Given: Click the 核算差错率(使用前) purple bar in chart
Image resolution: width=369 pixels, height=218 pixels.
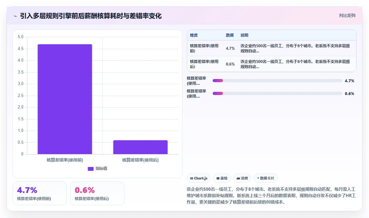Looking at the screenshot, I should coord(65,99).
